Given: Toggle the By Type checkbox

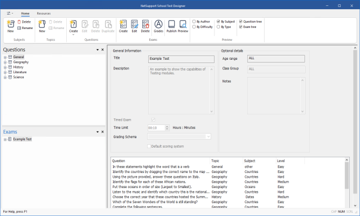Looking at the screenshot, I should tap(218, 27).
